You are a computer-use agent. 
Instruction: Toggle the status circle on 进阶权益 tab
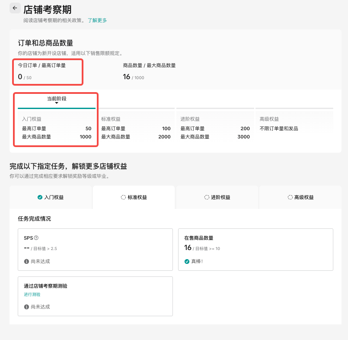click(x=206, y=197)
